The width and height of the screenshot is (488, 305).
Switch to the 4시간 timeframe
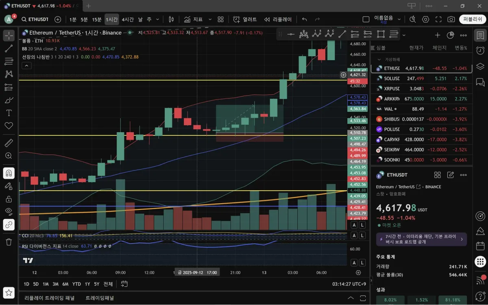click(128, 19)
